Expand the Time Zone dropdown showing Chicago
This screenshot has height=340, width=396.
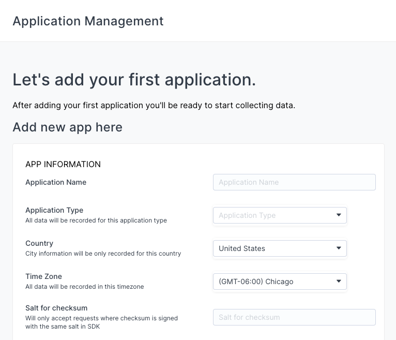[274, 282]
